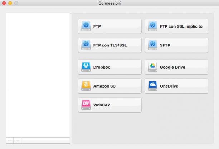Click the FTP globe drive icon
219x149 pixels.
(86, 26)
